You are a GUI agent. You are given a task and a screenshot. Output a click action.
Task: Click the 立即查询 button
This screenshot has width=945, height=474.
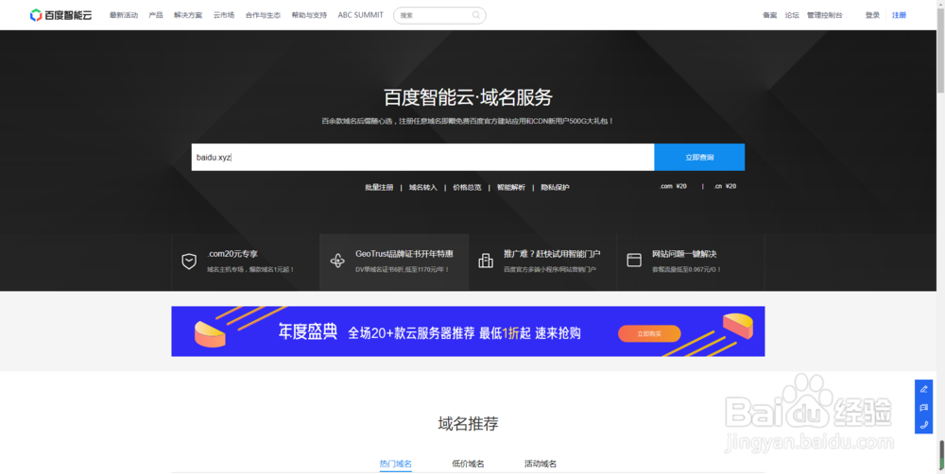click(699, 157)
